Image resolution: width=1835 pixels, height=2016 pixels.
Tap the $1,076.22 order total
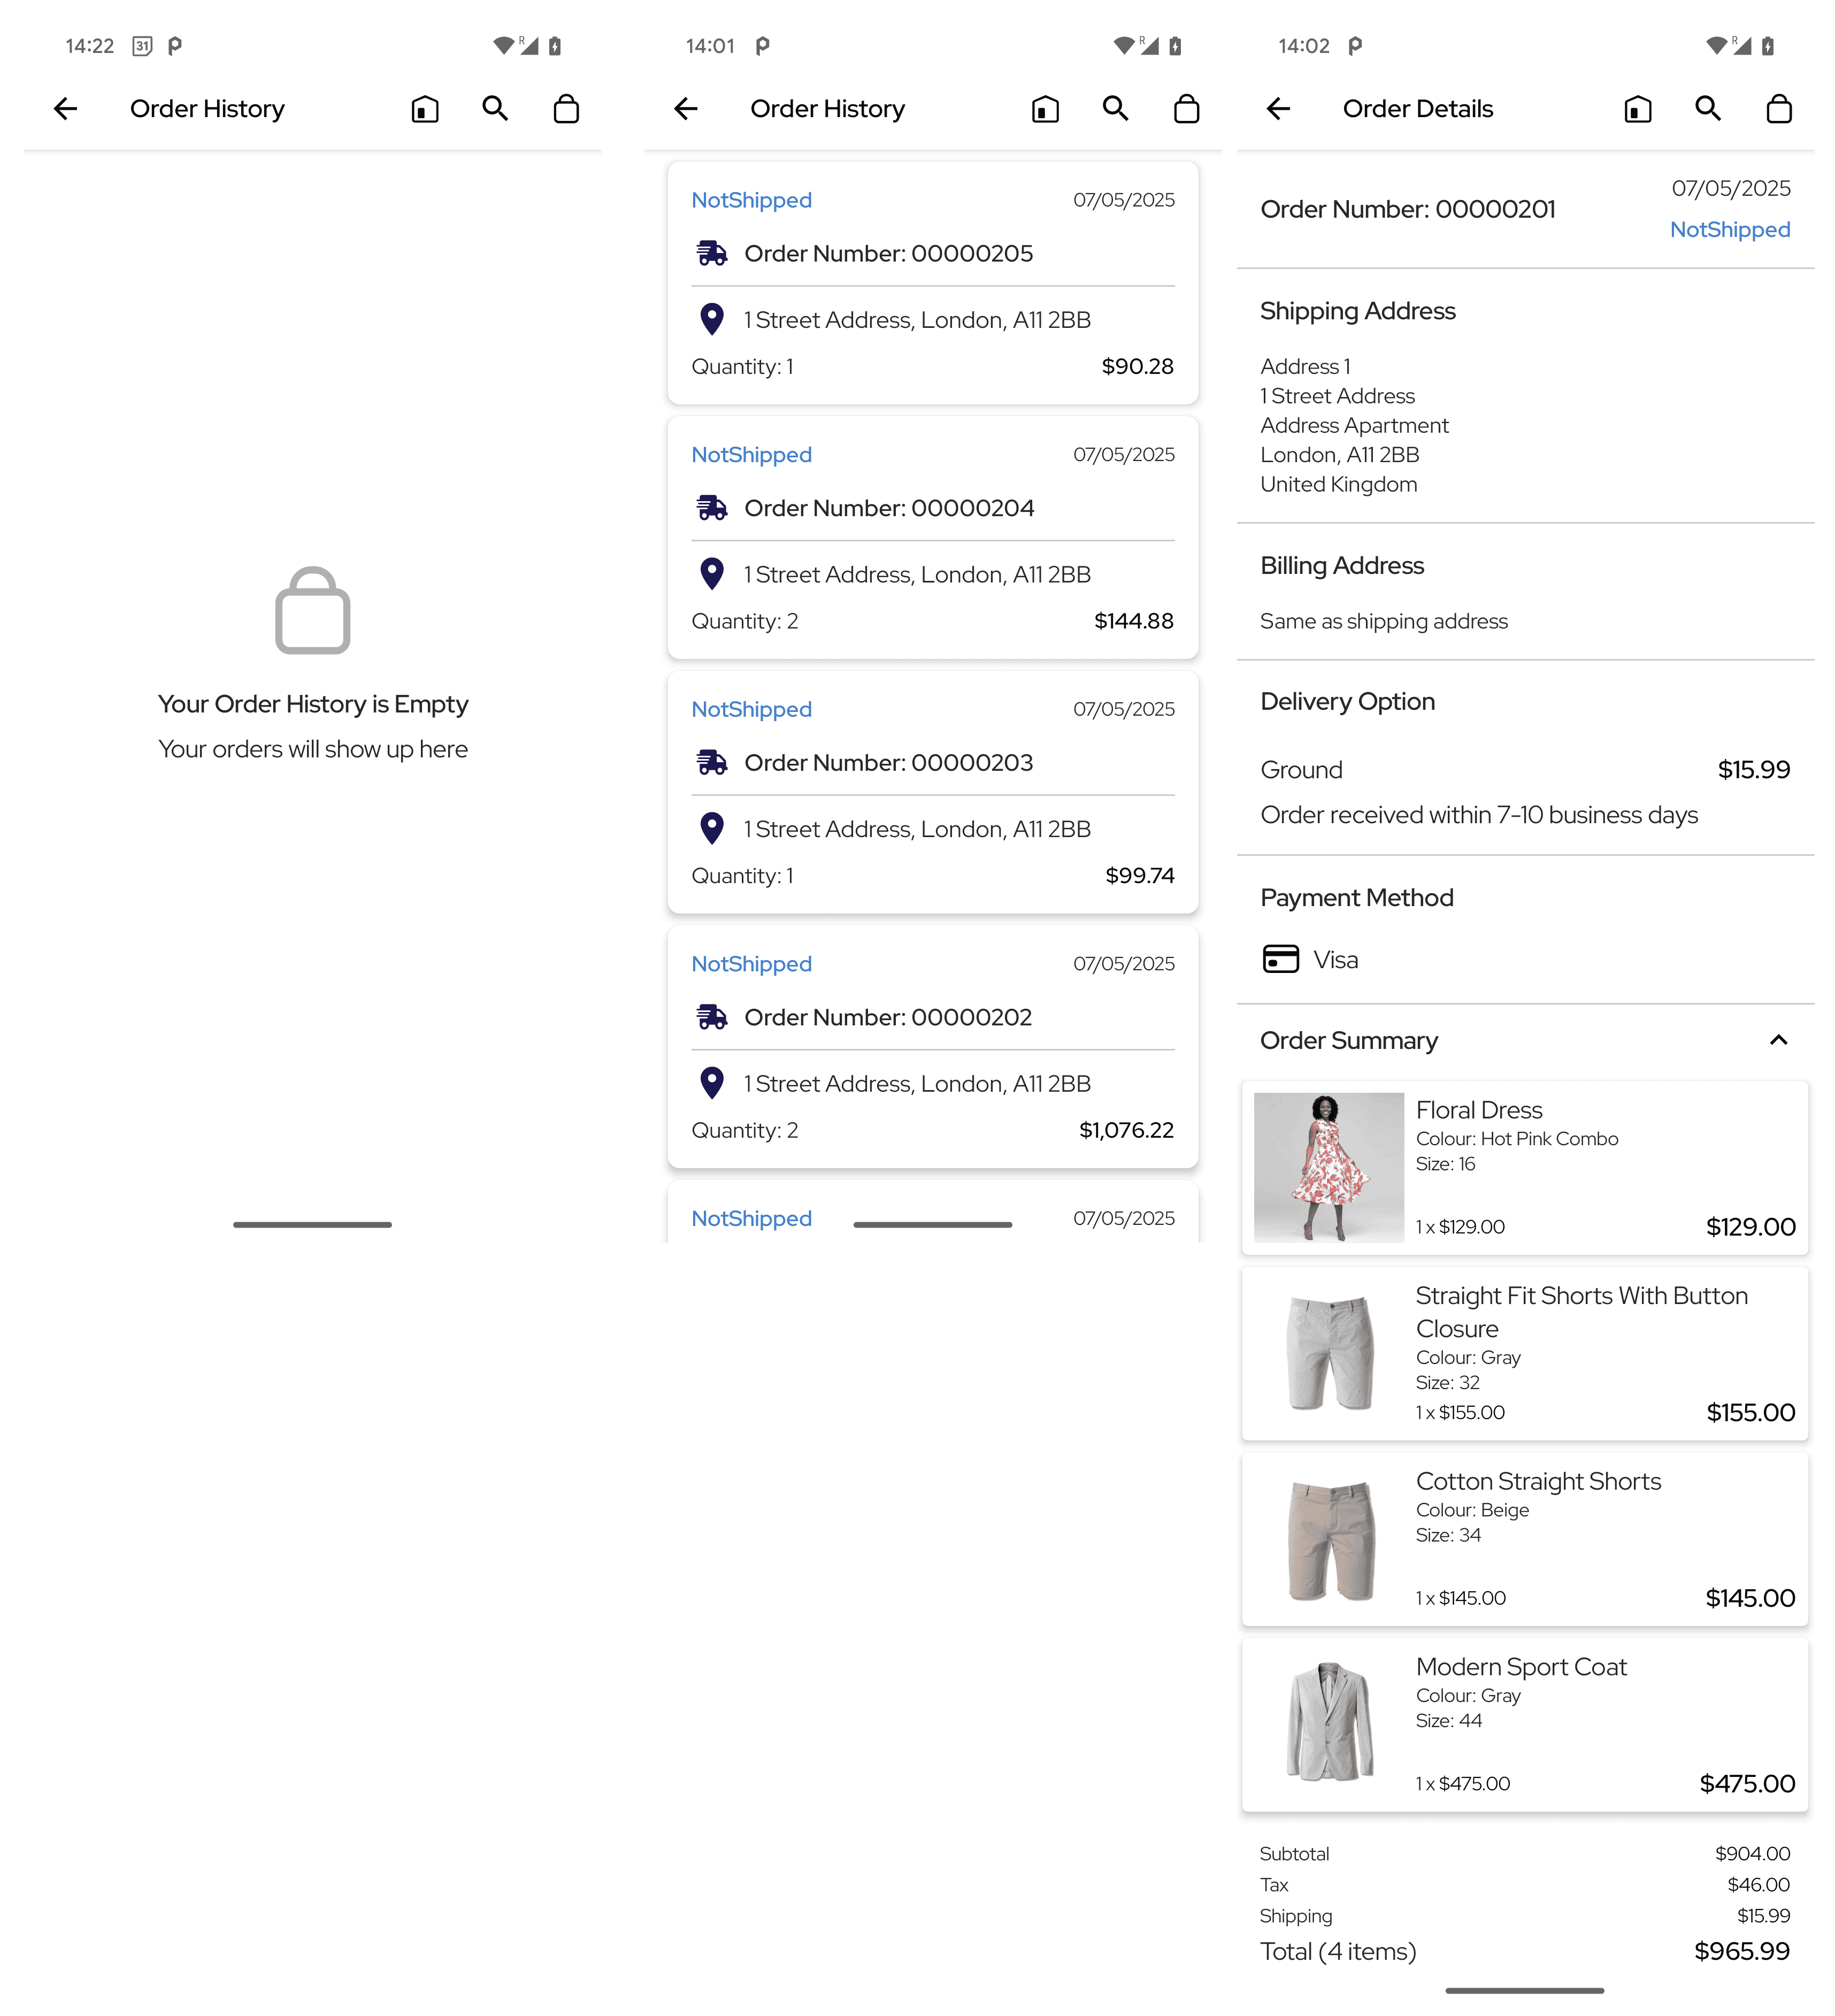pos(1126,1130)
